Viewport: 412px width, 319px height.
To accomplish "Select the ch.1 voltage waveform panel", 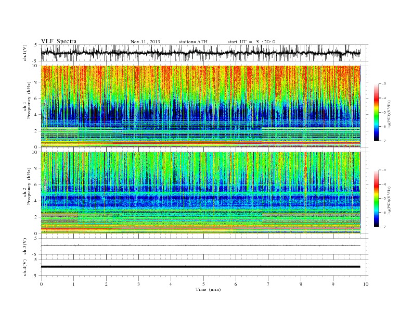I will (x=204, y=53).
